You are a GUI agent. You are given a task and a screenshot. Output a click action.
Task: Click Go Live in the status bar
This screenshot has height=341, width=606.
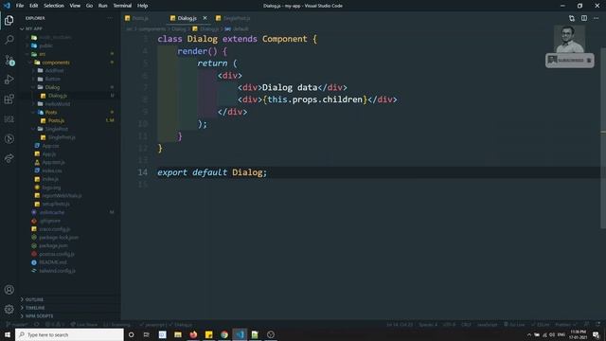click(x=514, y=324)
